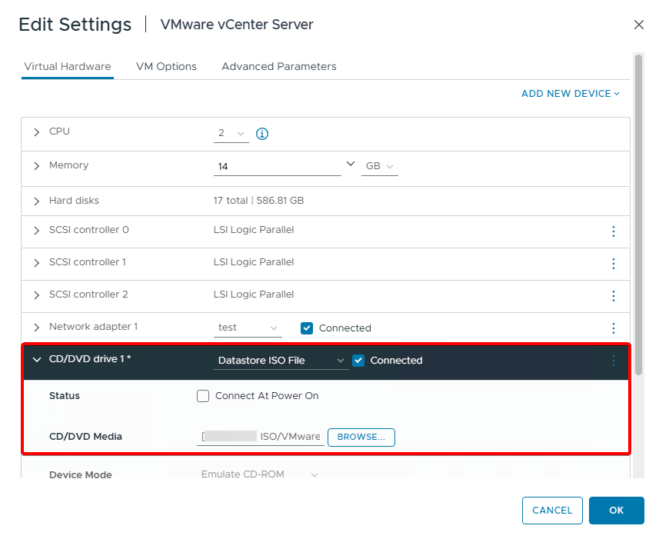Open SCSI controller 2 three-dot menu
This screenshot has width=659, height=539.
[613, 295]
